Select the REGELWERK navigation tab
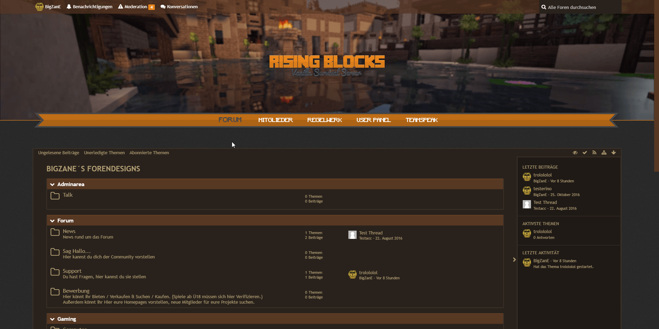 [x=324, y=120]
